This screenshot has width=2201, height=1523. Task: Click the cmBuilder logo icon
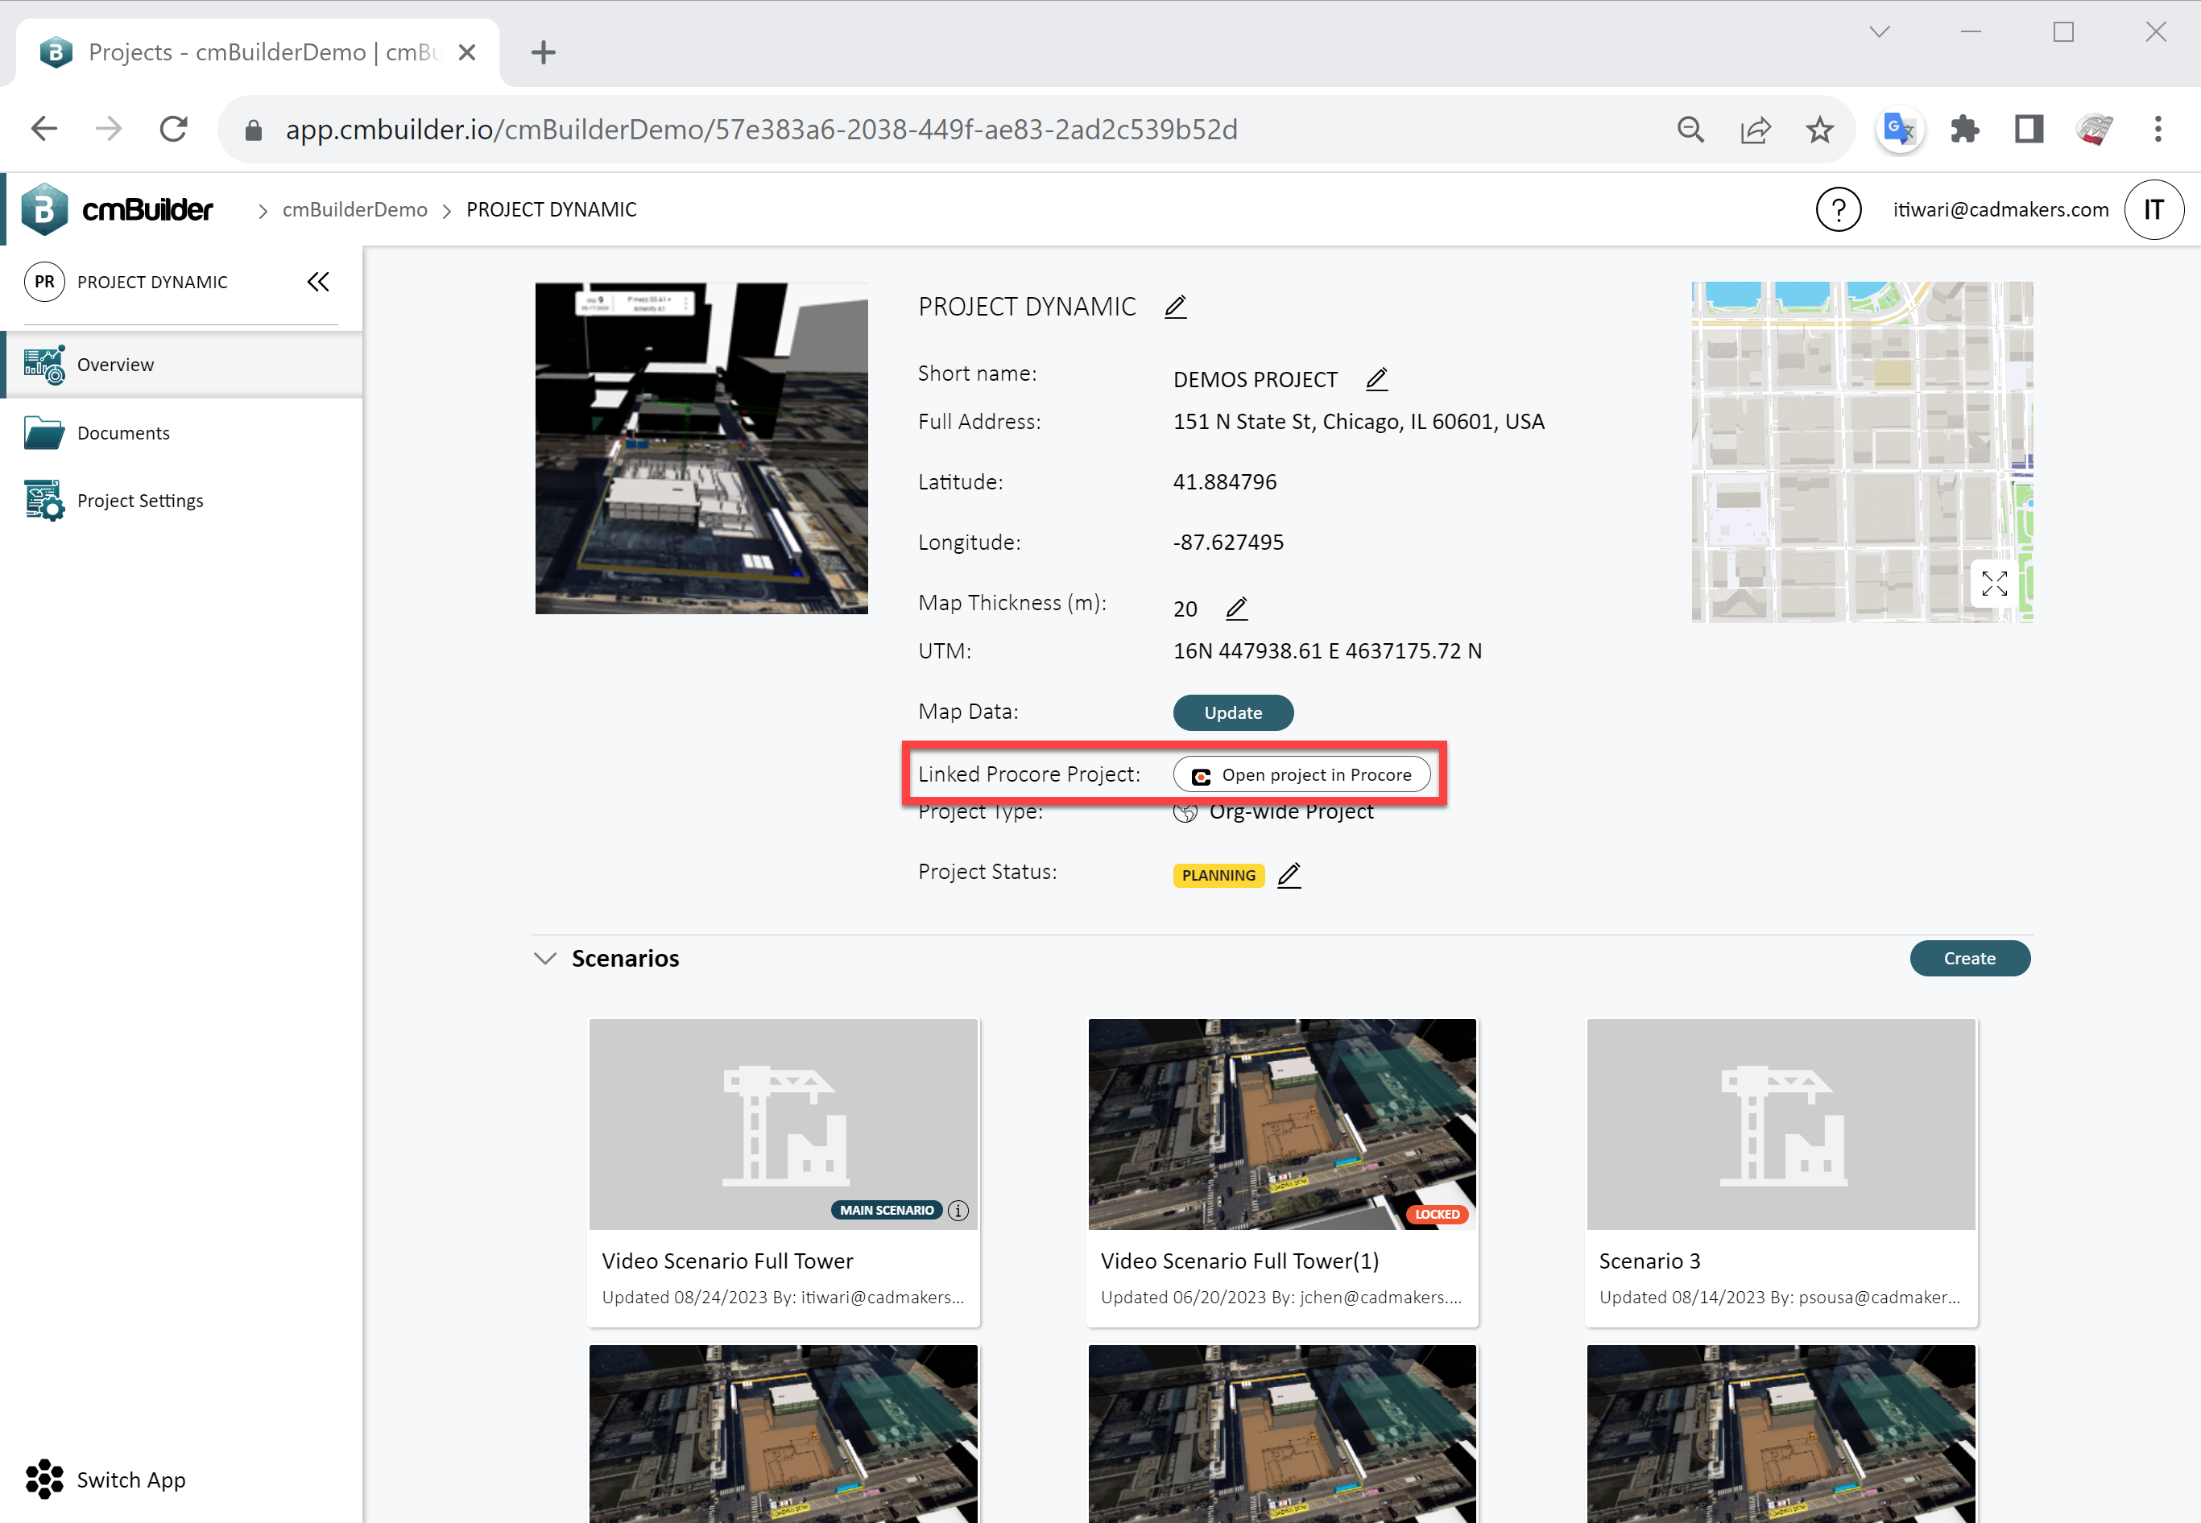(x=45, y=209)
